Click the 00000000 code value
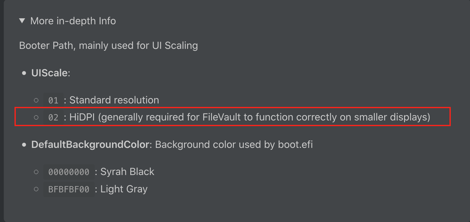The image size is (470, 222). (69, 172)
